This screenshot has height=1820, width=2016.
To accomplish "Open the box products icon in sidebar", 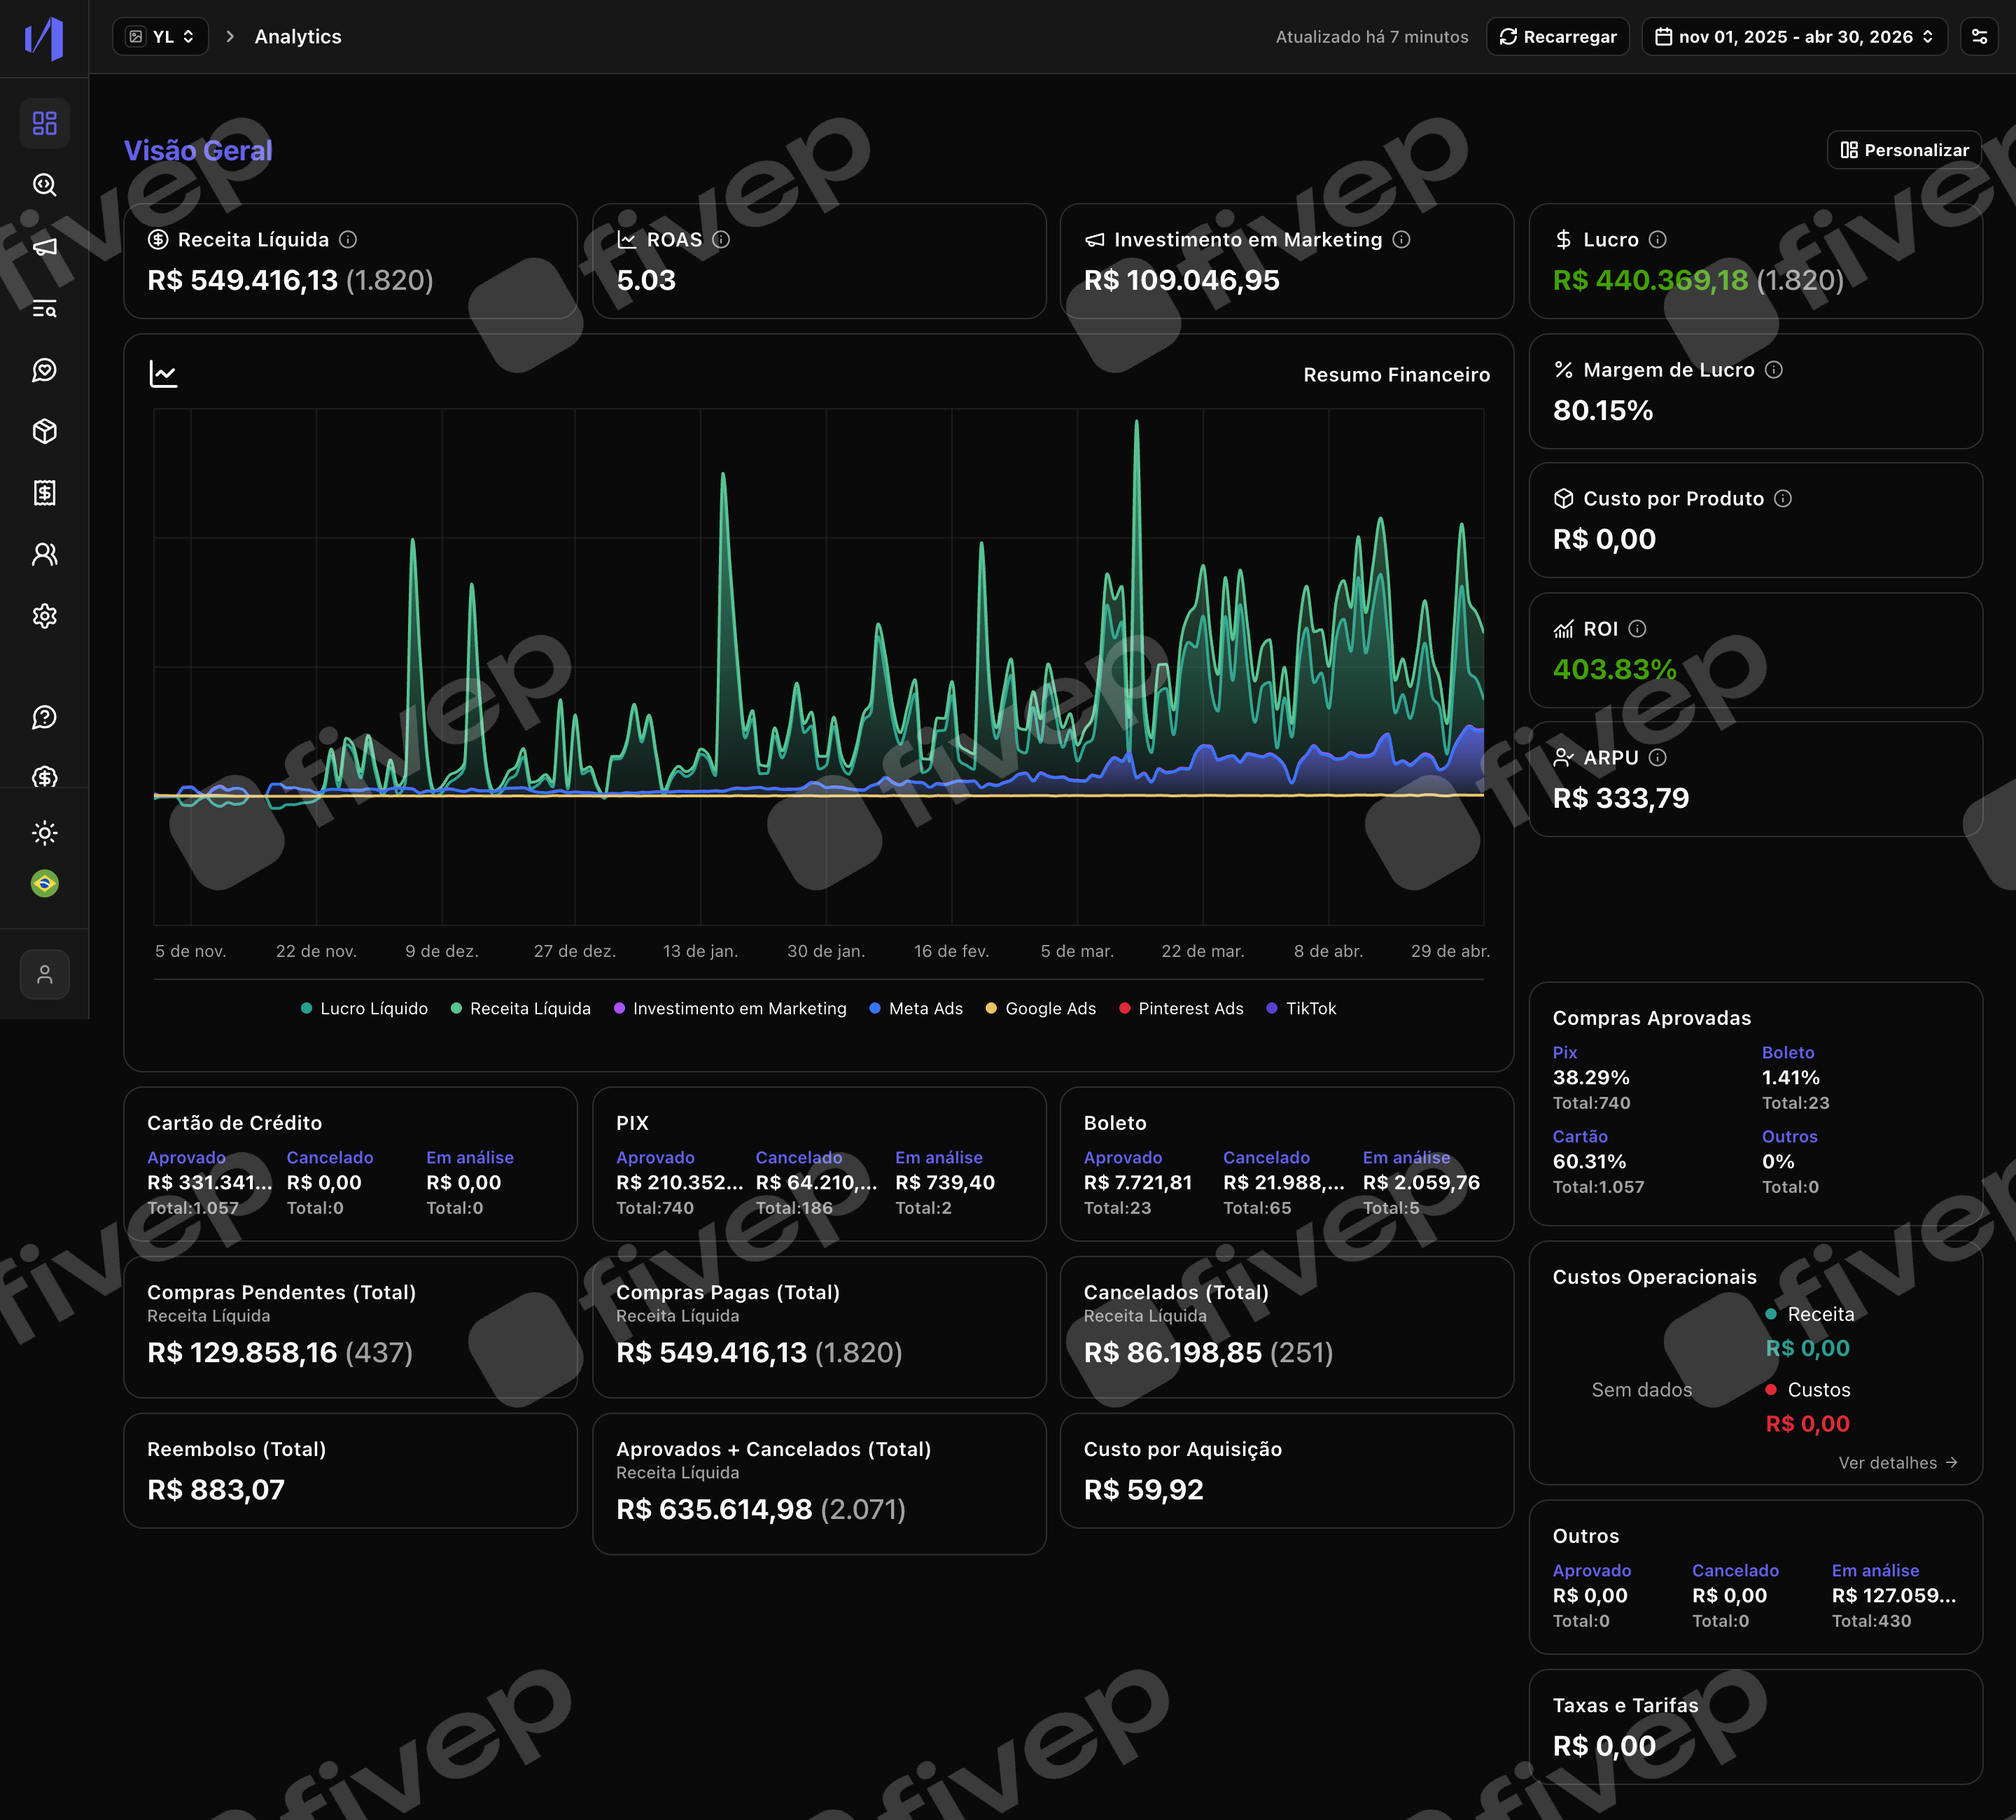I will click(45, 431).
